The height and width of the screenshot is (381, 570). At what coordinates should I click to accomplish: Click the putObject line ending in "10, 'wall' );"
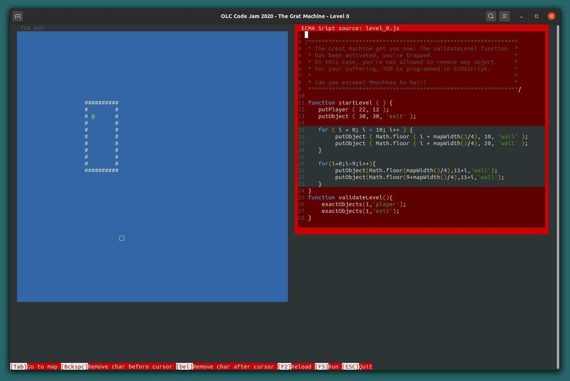pos(432,137)
